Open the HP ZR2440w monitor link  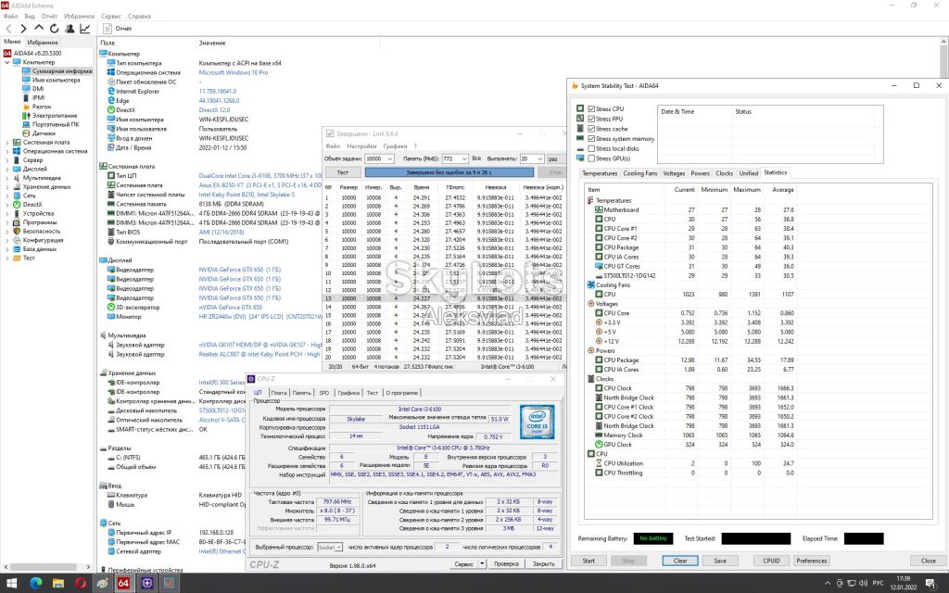tap(260, 317)
